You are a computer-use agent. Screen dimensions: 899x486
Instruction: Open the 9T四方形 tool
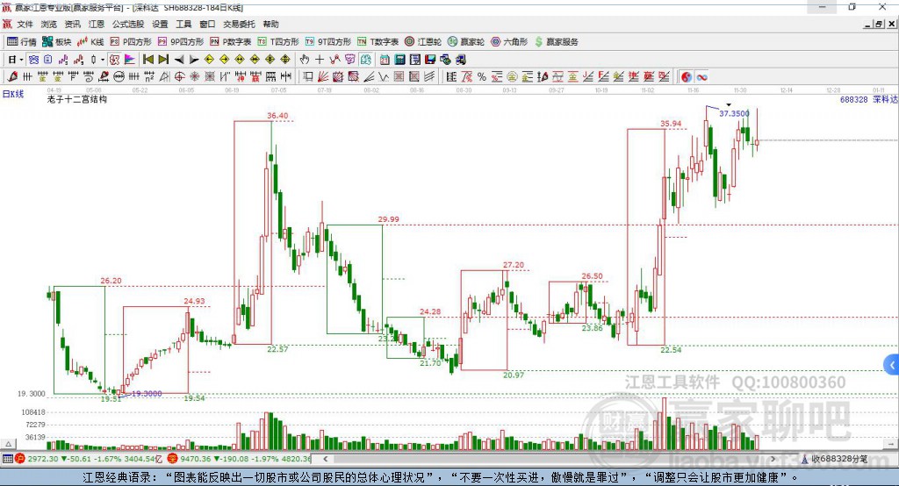point(328,42)
